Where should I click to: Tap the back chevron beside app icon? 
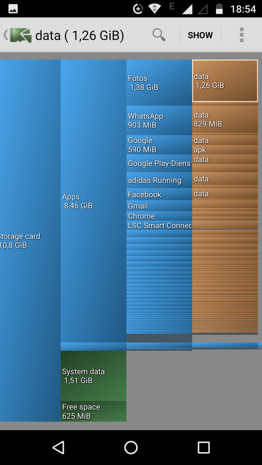[5, 35]
